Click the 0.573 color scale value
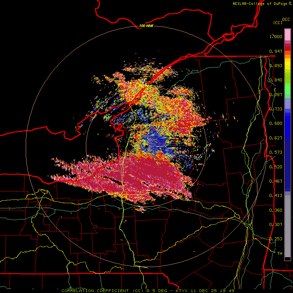 click(x=276, y=152)
